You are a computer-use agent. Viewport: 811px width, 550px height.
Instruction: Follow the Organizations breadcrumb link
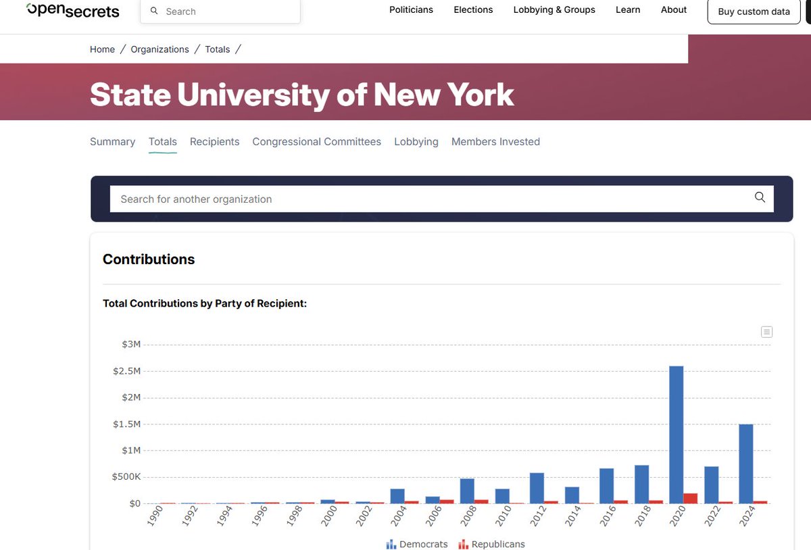pyautogui.click(x=159, y=49)
